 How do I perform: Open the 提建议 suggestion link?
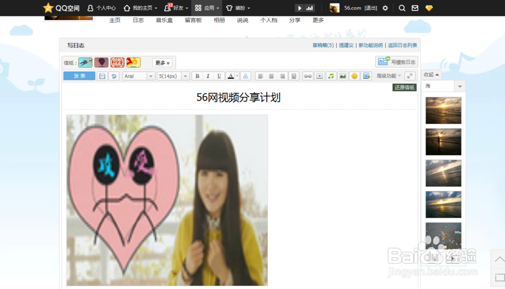(346, 45)
